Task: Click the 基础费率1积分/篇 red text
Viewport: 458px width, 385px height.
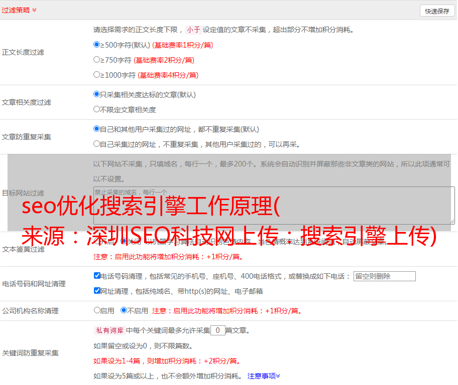Action: tap(183, 45)
